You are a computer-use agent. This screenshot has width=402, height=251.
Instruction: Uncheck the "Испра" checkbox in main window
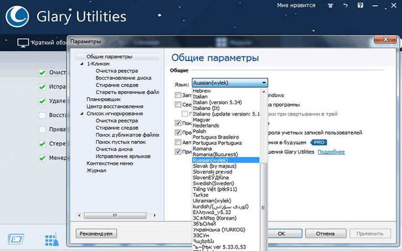click(43, 87)
